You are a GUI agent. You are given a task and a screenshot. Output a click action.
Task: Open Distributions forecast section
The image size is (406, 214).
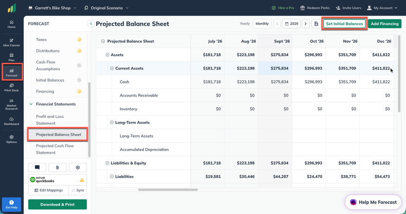coord(48,50)
